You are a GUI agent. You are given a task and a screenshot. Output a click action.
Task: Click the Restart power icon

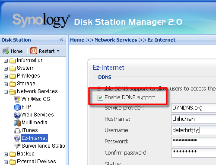tap(34, 51)
